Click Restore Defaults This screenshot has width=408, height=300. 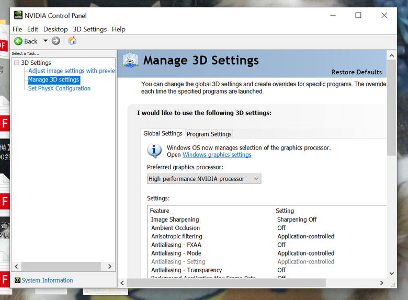click(357, 72)
